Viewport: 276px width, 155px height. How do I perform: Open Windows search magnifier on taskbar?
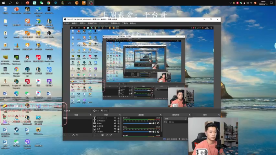(x=10, y=3)
